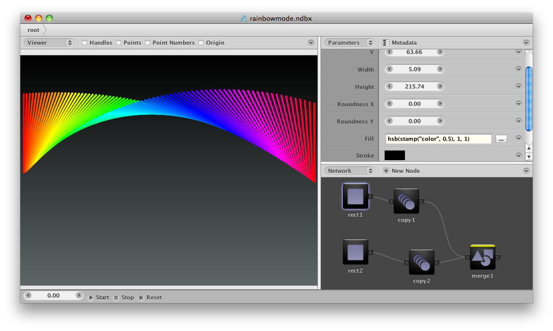
Task: Select the rect2 node icon
Action: pyautogui.click(x=355, y=252)
